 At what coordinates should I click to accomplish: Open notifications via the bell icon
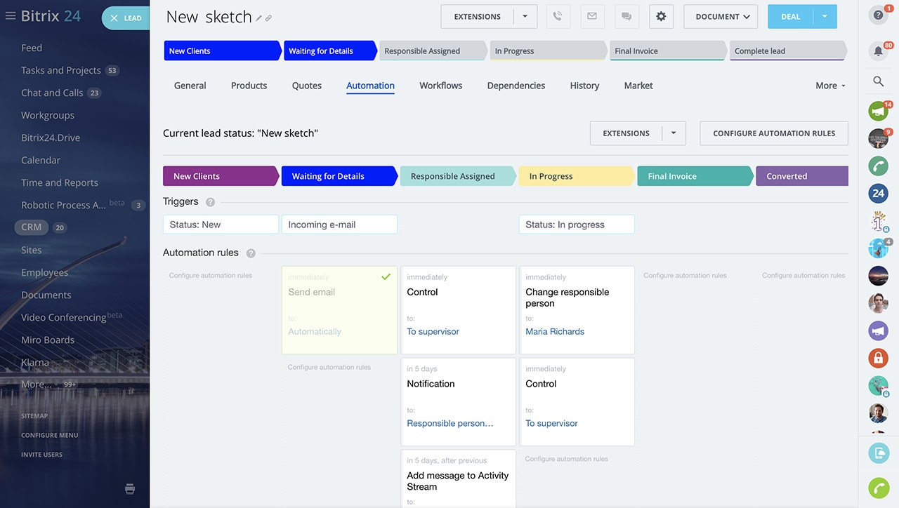coord(878,51)
